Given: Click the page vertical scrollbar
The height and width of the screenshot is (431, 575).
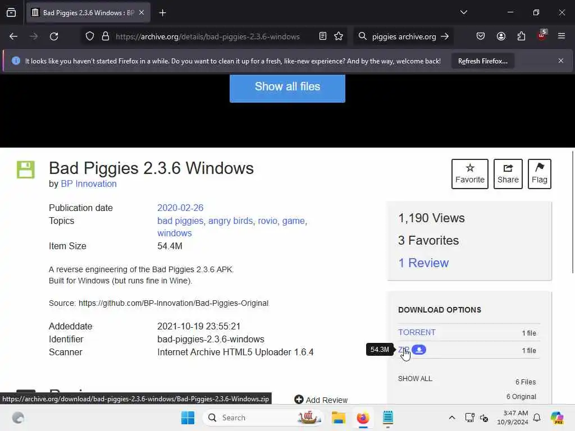Looking at the screenshot, I should (573, 212).
